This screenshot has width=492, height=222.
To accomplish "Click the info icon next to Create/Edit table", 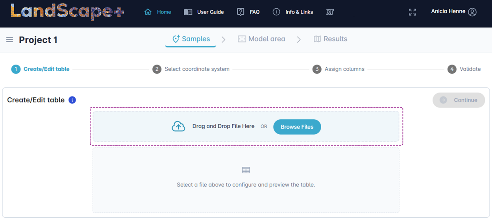I will (x=72, y=100).
